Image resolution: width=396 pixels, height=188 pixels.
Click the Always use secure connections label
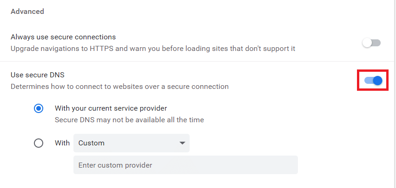click(x=63, y=37)
